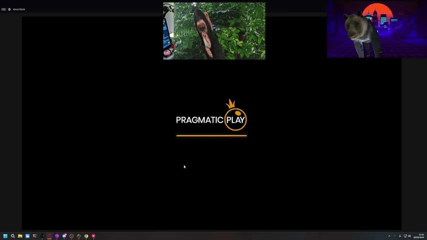Click the microphone tray icon

tap(400, 236)
